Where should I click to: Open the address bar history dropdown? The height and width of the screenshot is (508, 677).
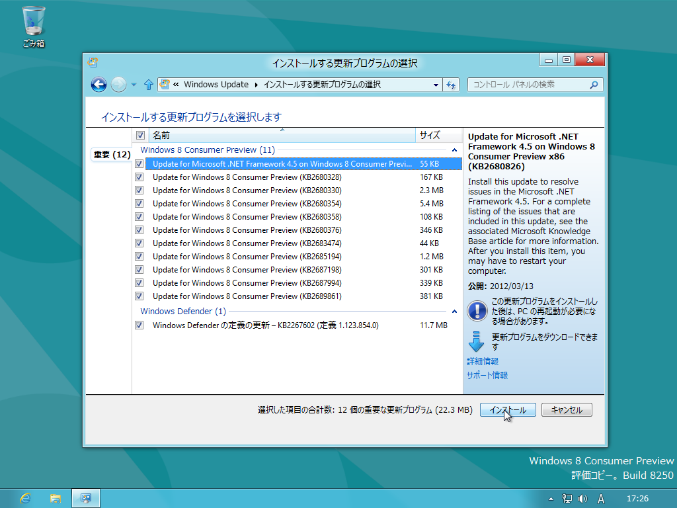coord(436,85)
